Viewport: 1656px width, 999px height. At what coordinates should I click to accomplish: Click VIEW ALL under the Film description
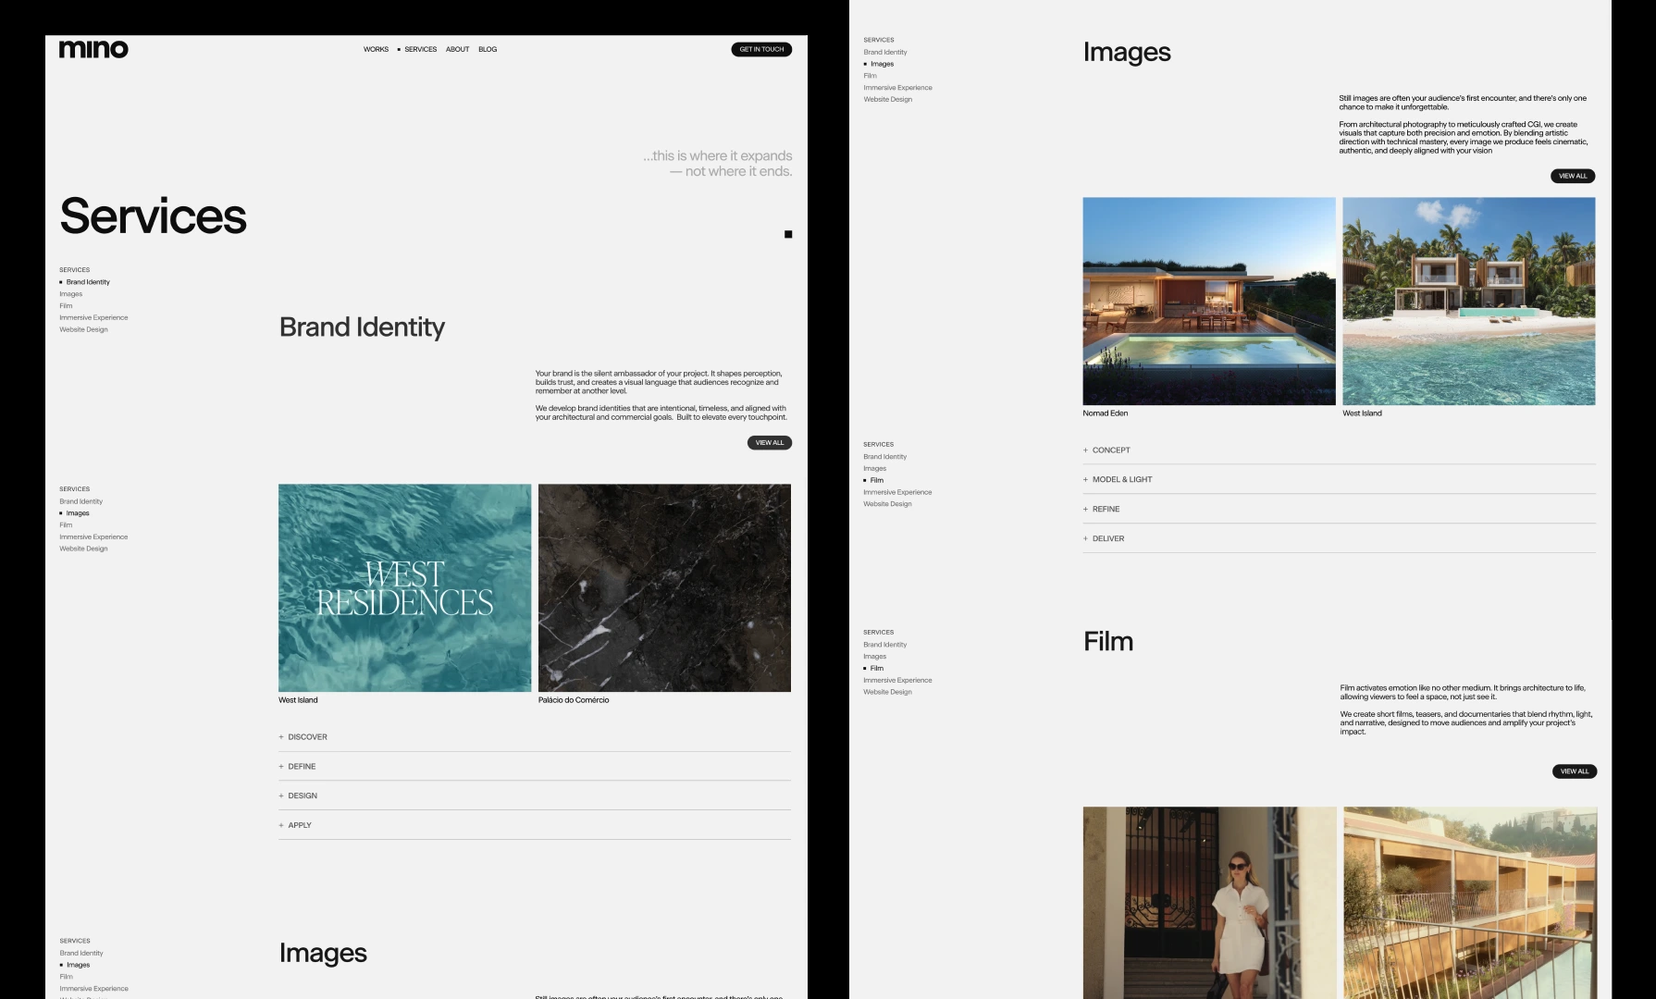tap(1575, 771)
